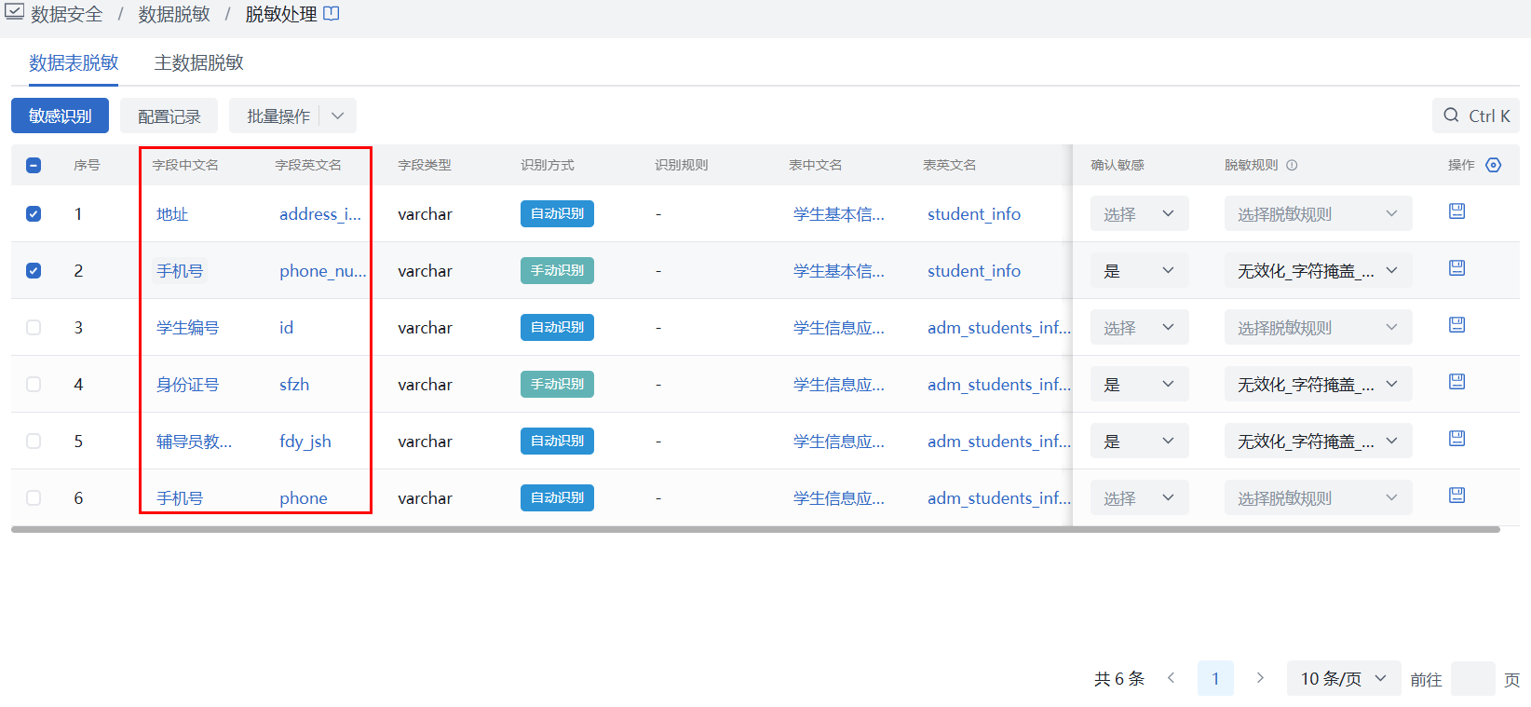Open 确认敏感 dropdown in row 6
The width and height of the screenshot is (1531, 707).
point(1139,498)
